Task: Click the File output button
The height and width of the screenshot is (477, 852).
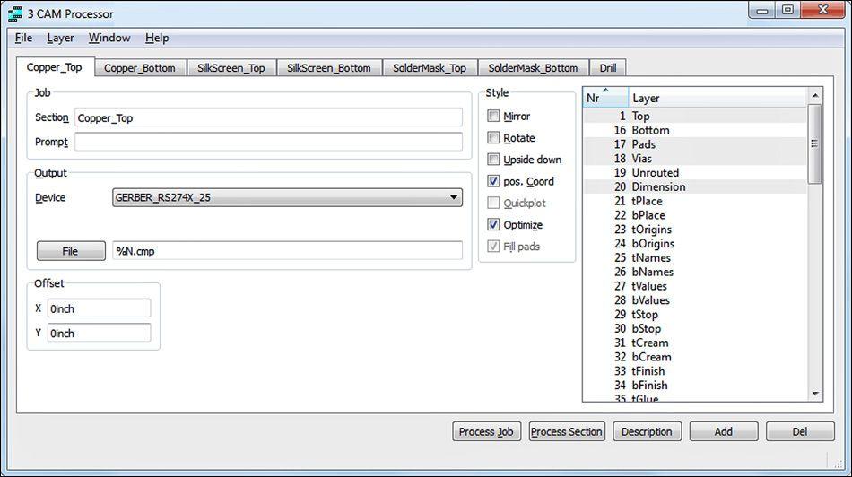Action: coord(71,251)
